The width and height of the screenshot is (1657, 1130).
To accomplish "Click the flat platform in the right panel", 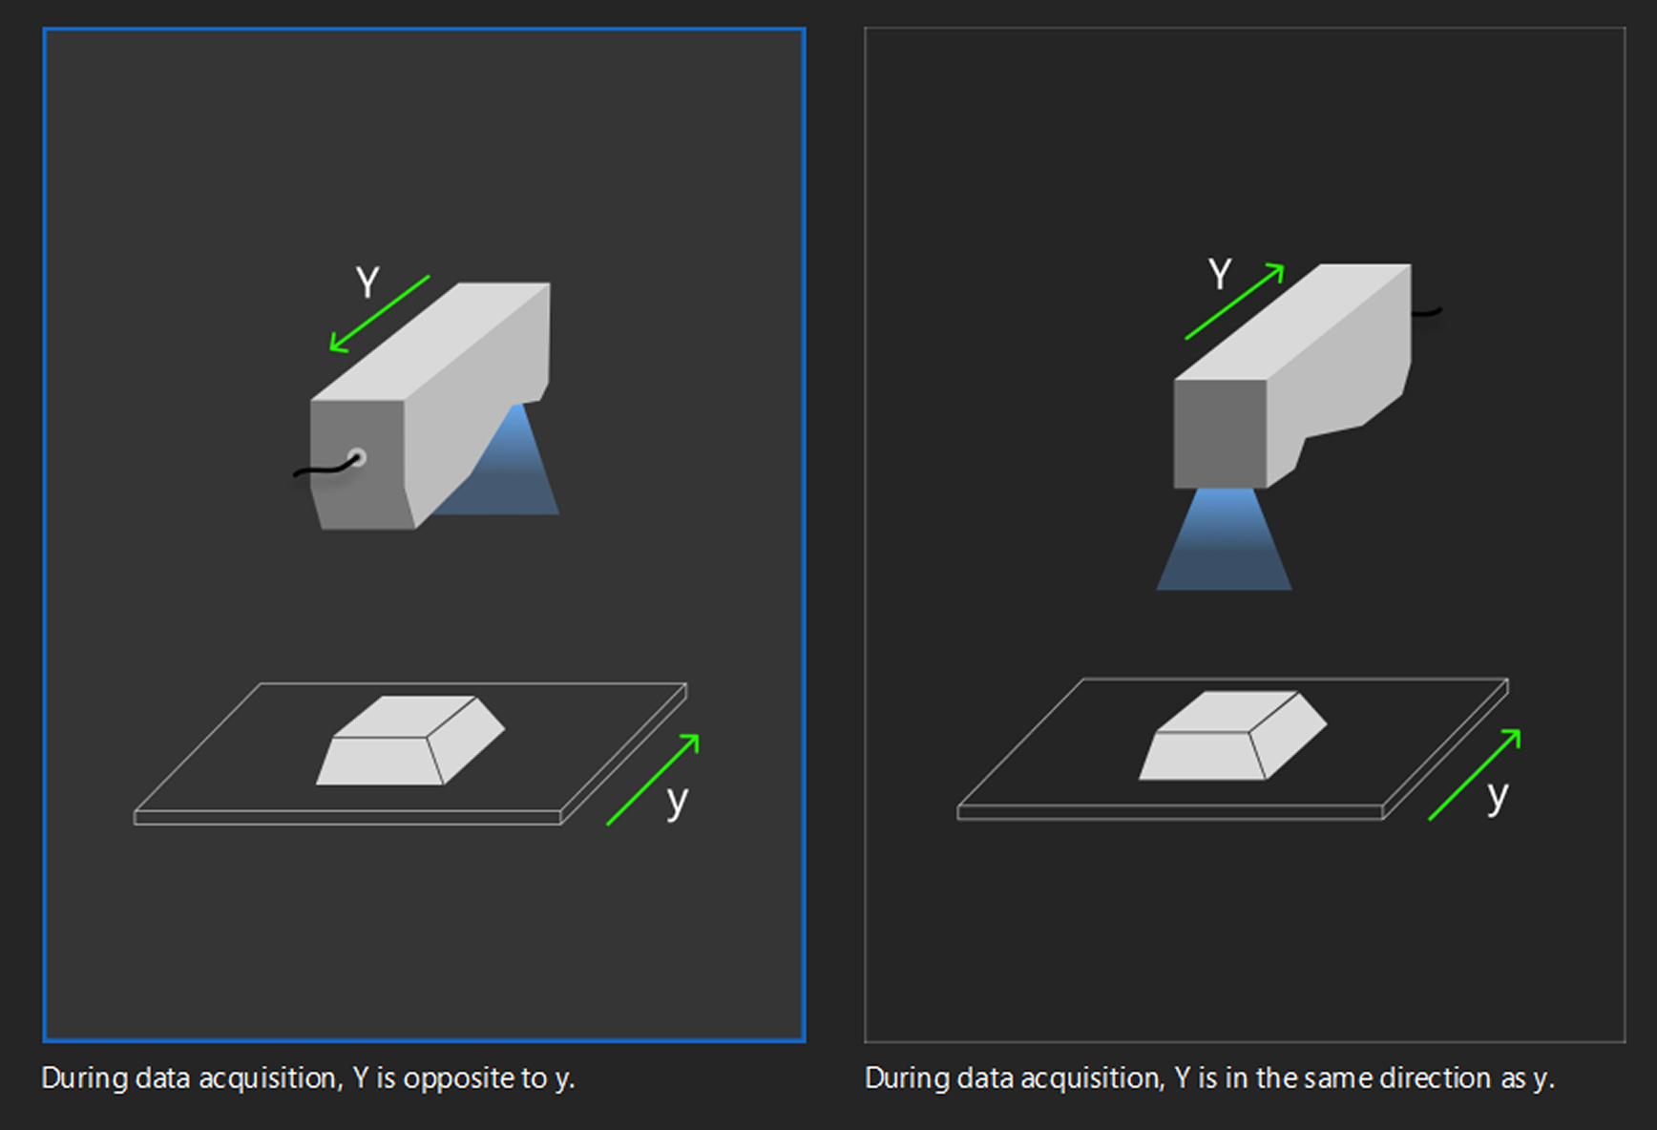I will pyautogui.click(x=1232, y=749).
